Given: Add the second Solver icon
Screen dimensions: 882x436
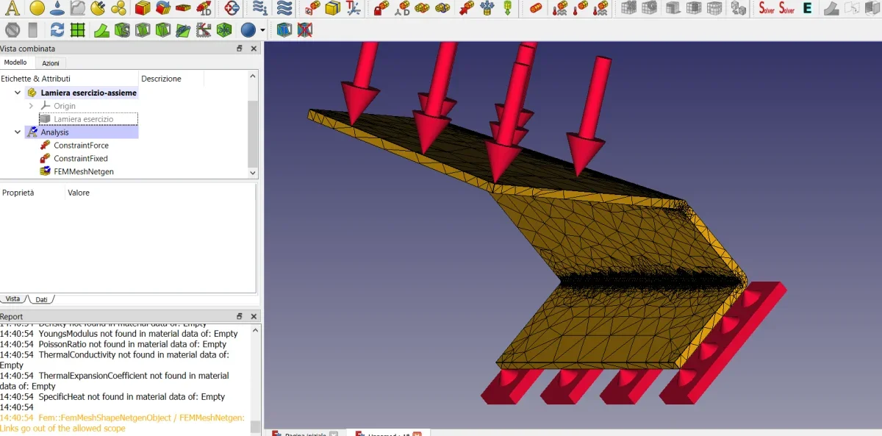Looking at the screenshot, I should [x=787, y=8].
